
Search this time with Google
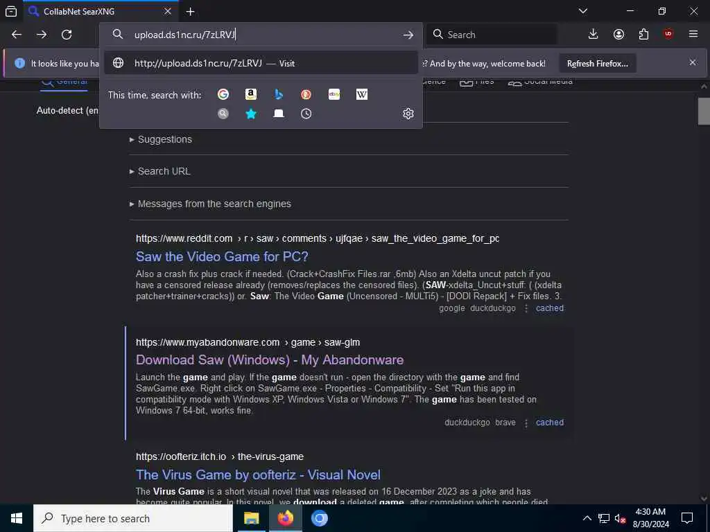pos(223,94)
